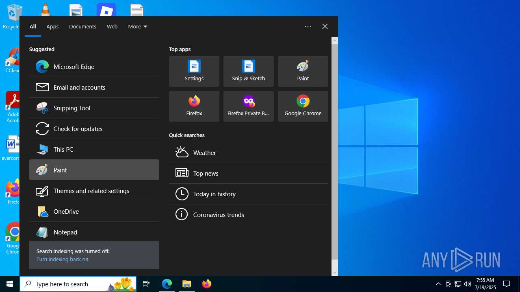Open network icon in system tray

[x=458, y=284]
